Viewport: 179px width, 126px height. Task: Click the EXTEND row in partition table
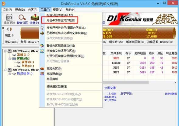140,63
